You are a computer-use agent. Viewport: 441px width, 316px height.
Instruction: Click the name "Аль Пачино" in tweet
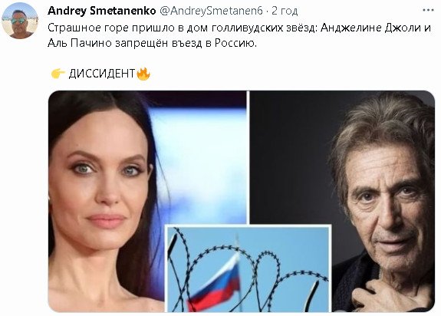tap(80, 43)
